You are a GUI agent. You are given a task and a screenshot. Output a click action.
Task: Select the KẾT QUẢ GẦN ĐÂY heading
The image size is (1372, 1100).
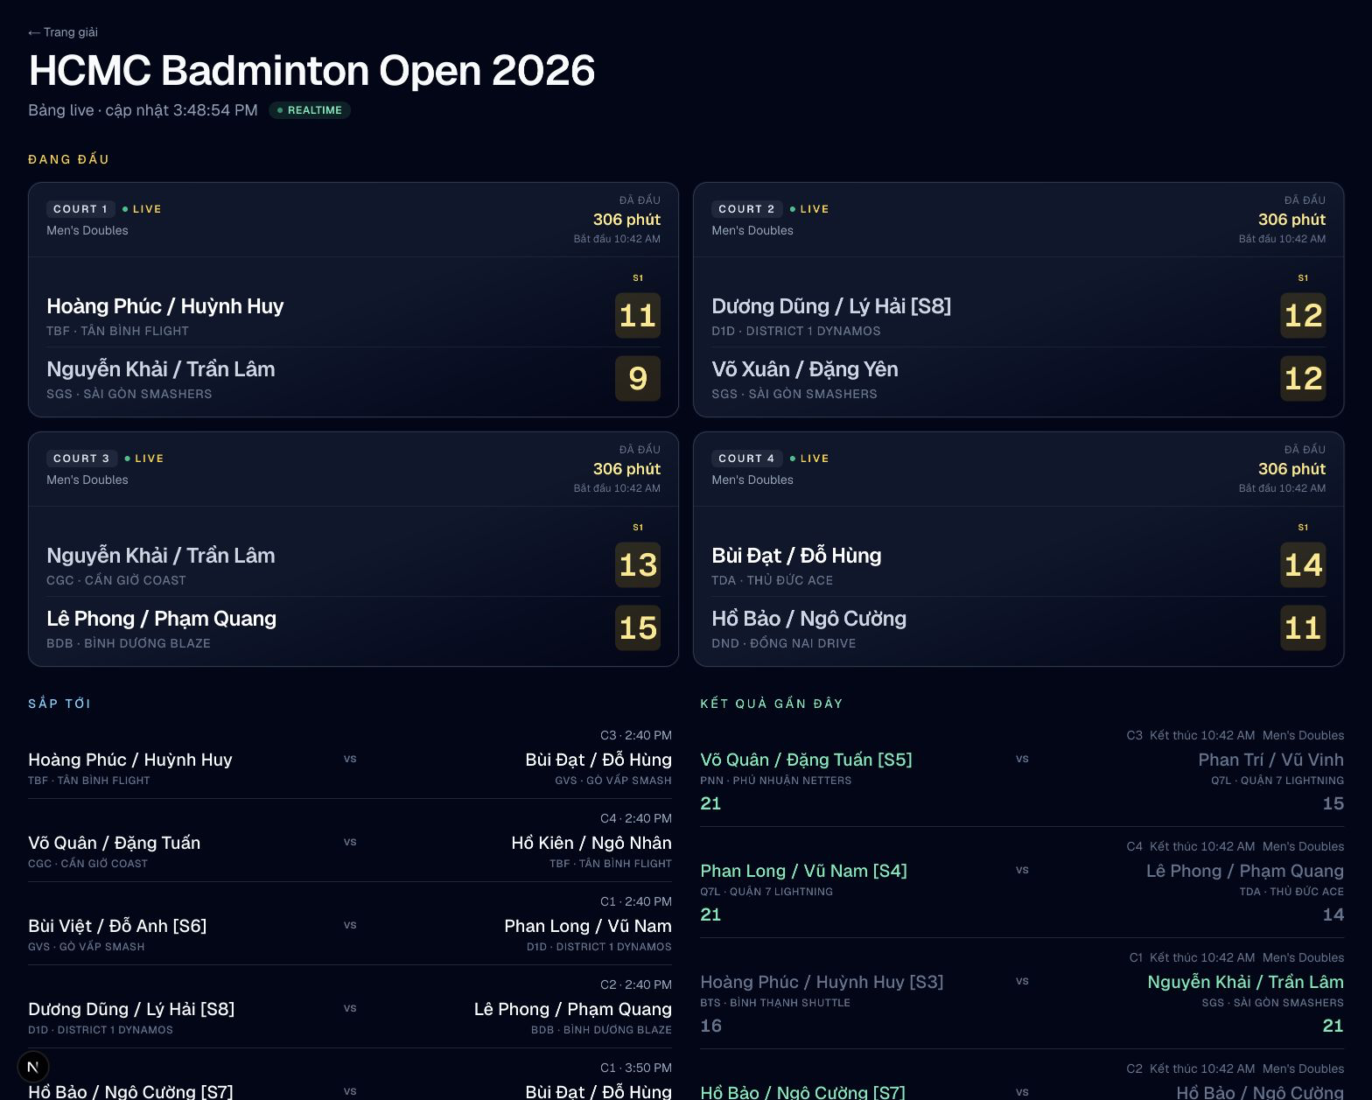772,704
